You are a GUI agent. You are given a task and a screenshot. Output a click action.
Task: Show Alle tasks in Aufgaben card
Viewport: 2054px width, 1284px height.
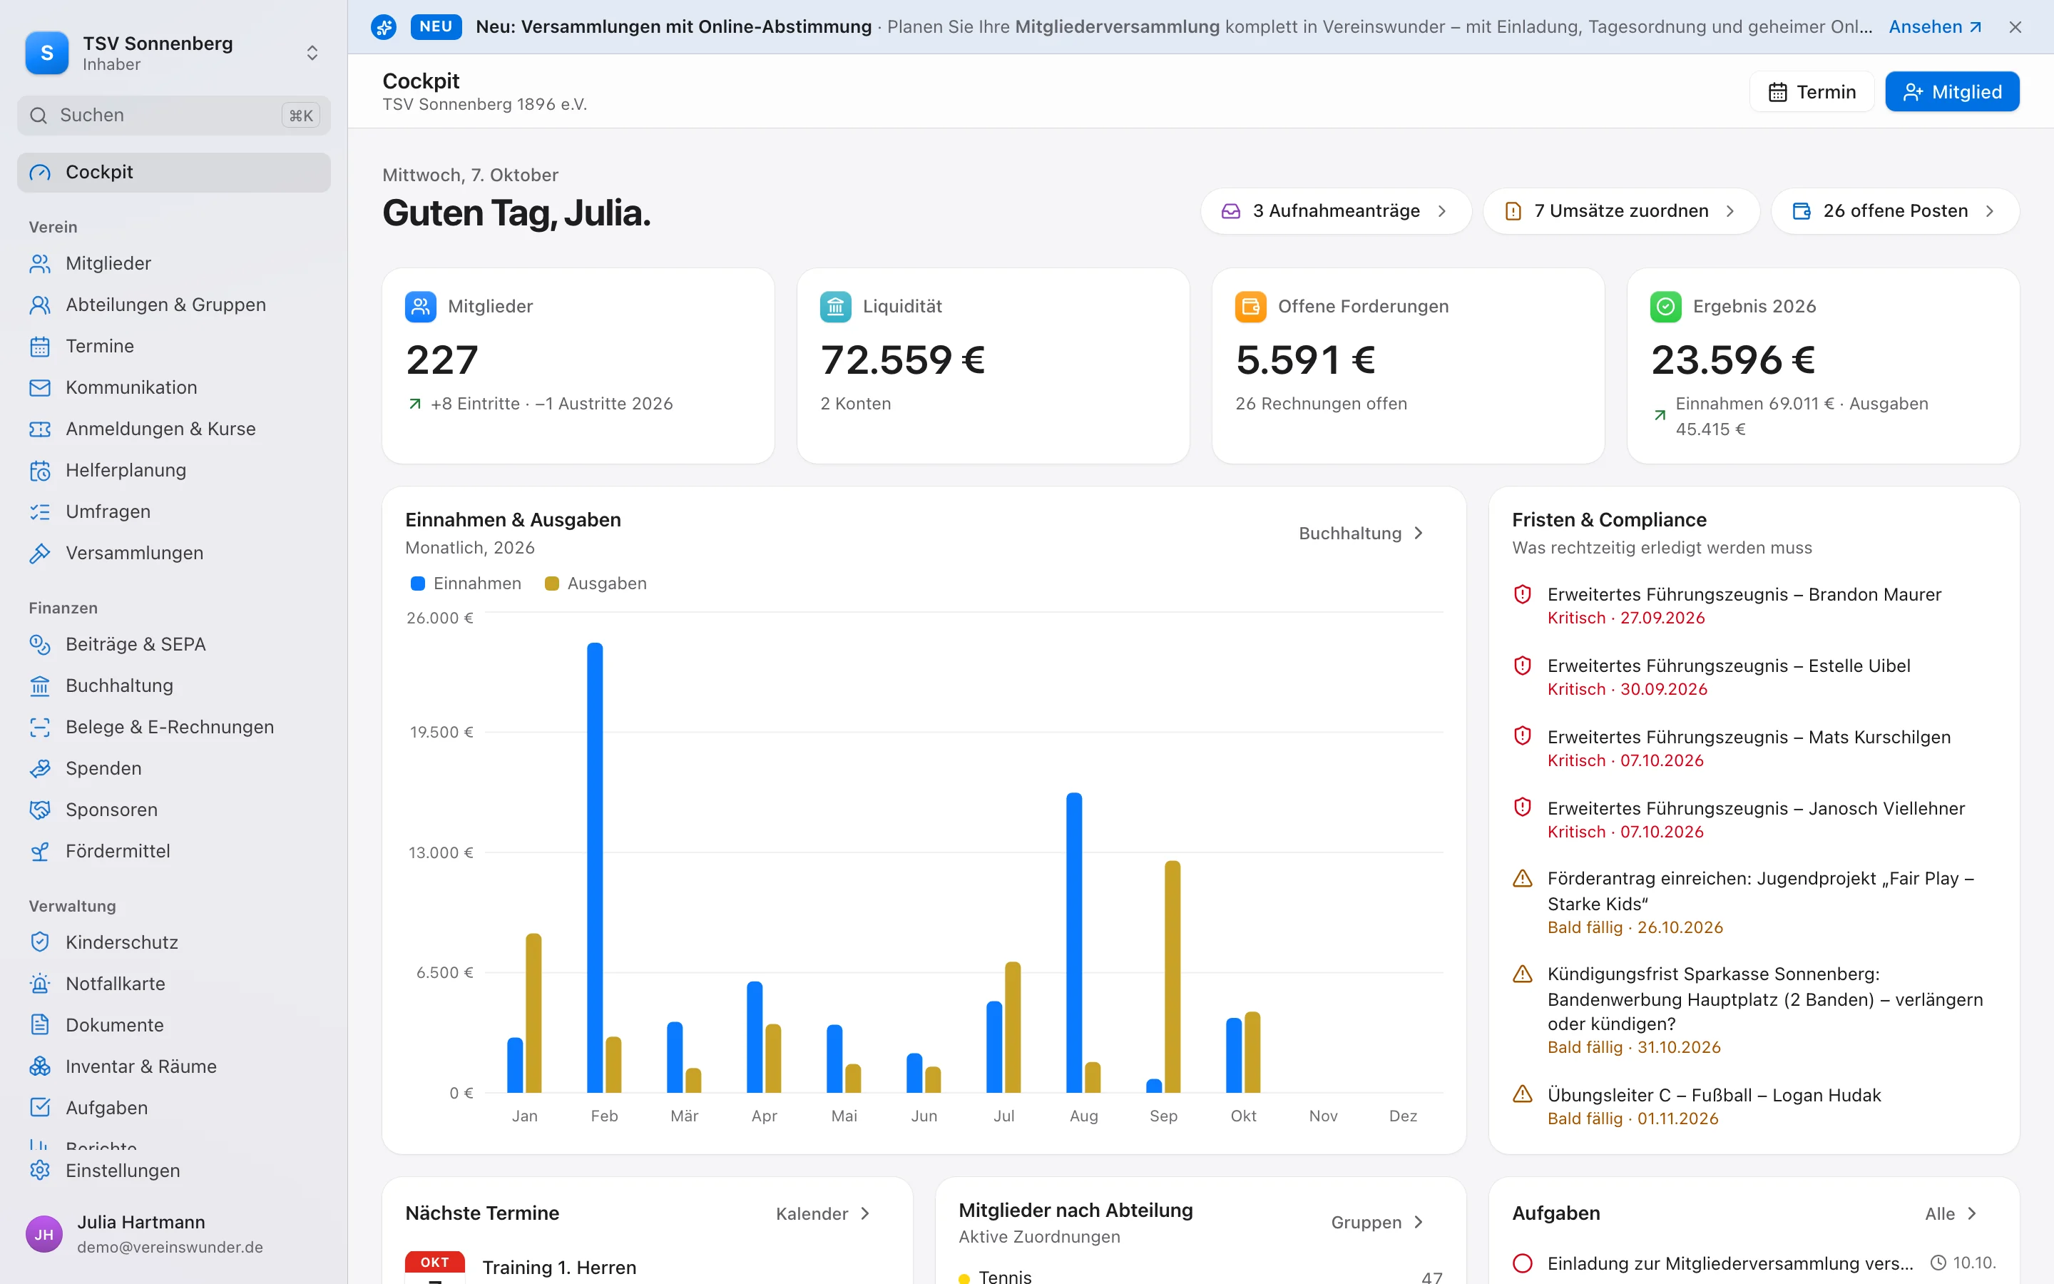tap(1951, 1213)
